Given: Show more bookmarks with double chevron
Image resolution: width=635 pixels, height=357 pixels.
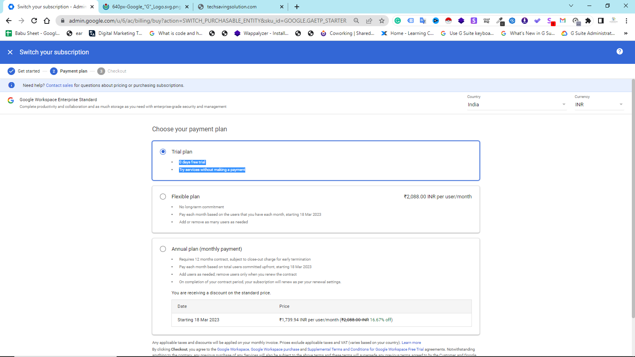Looking at the screenshot, I should [626, 33].
